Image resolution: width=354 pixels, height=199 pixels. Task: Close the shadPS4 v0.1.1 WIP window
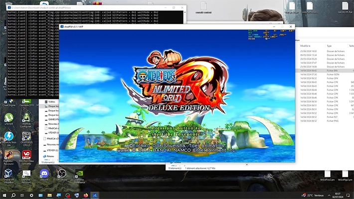point(291,26)
